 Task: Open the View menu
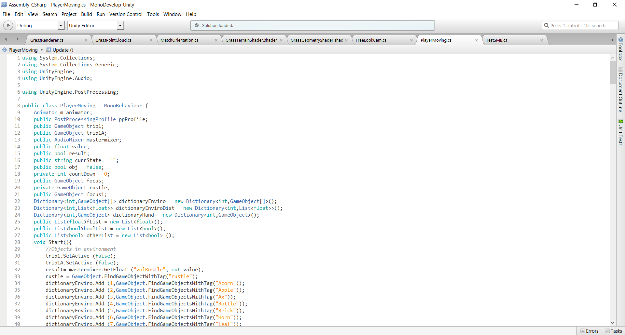[x=33, y=14]
